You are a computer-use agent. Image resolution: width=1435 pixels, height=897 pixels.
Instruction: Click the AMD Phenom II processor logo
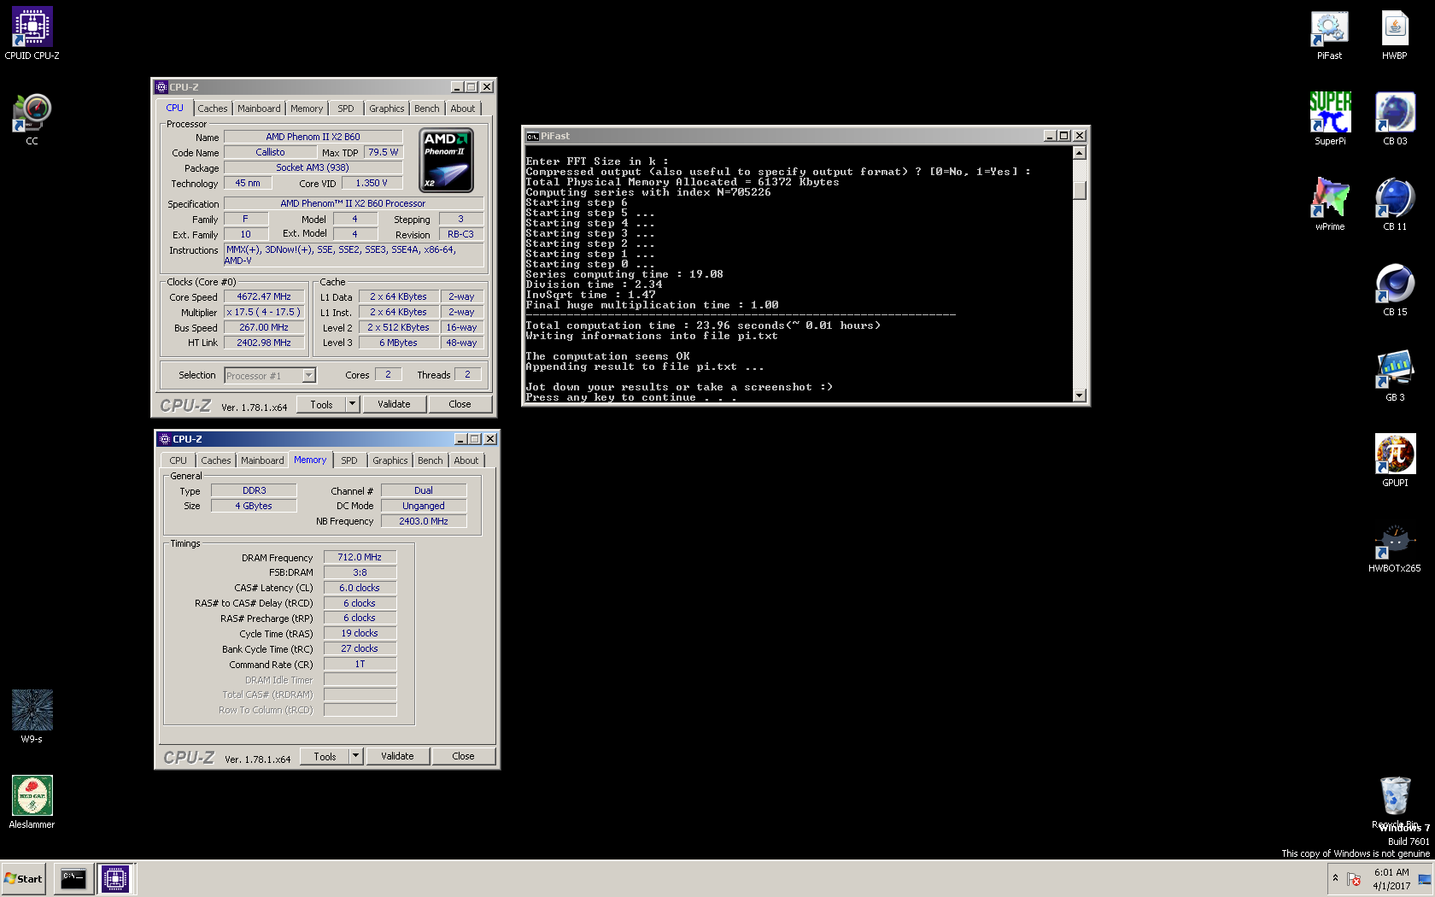[x=446, y=161]
